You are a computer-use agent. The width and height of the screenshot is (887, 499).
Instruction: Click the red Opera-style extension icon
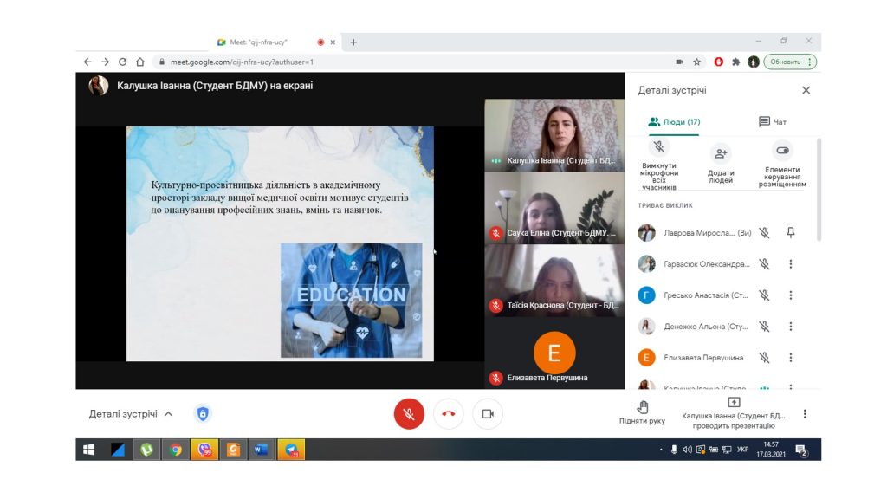click(718, 62)
